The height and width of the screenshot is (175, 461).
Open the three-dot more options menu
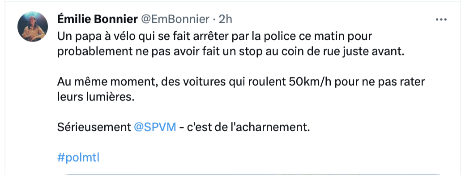[x=441, y=20]
